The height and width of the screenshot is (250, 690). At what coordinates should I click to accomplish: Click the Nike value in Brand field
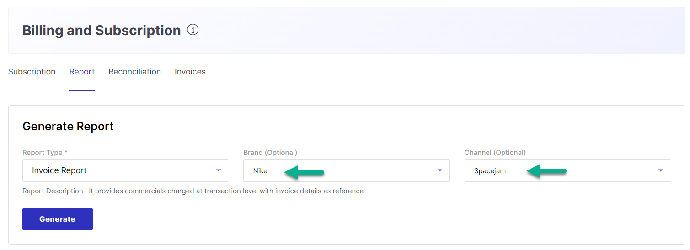coord(260,171)
